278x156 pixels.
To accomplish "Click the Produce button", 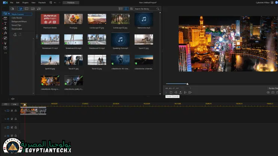I will pos(71,3).
